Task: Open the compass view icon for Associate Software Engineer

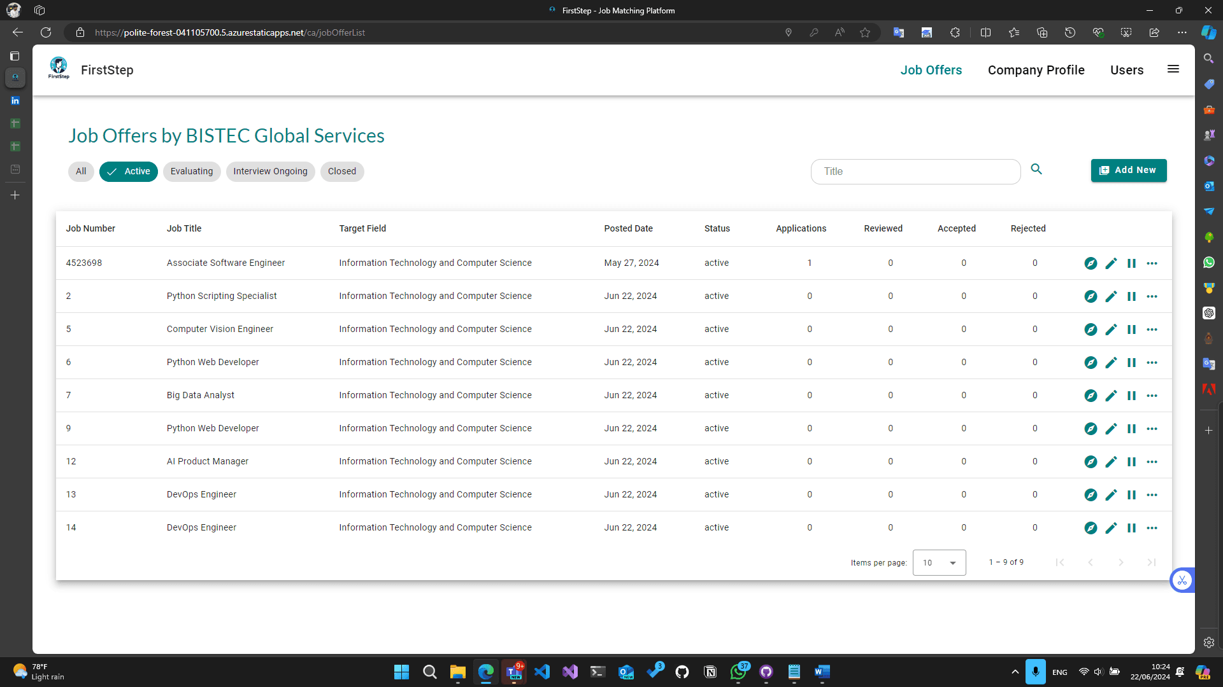Action: (x=1091, y=263)
